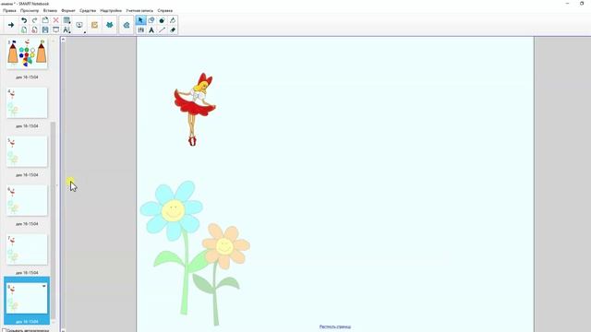Image resolution: width=591 pixels, height=332 pixels.
Task: Show the screen shade icon
Action: (55, 30)
